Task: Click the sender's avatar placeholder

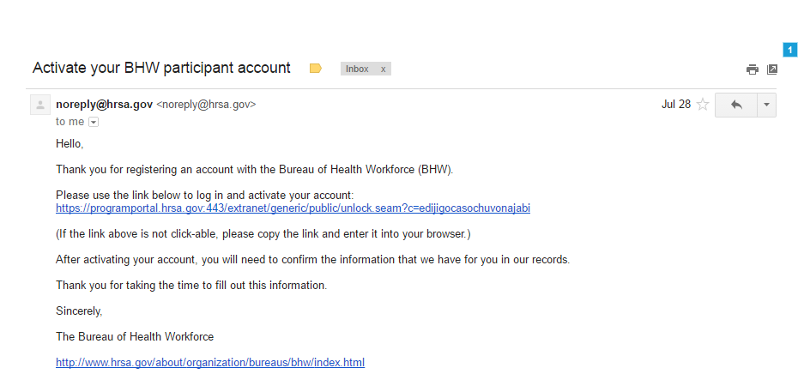Action: [x=39, y=105]
